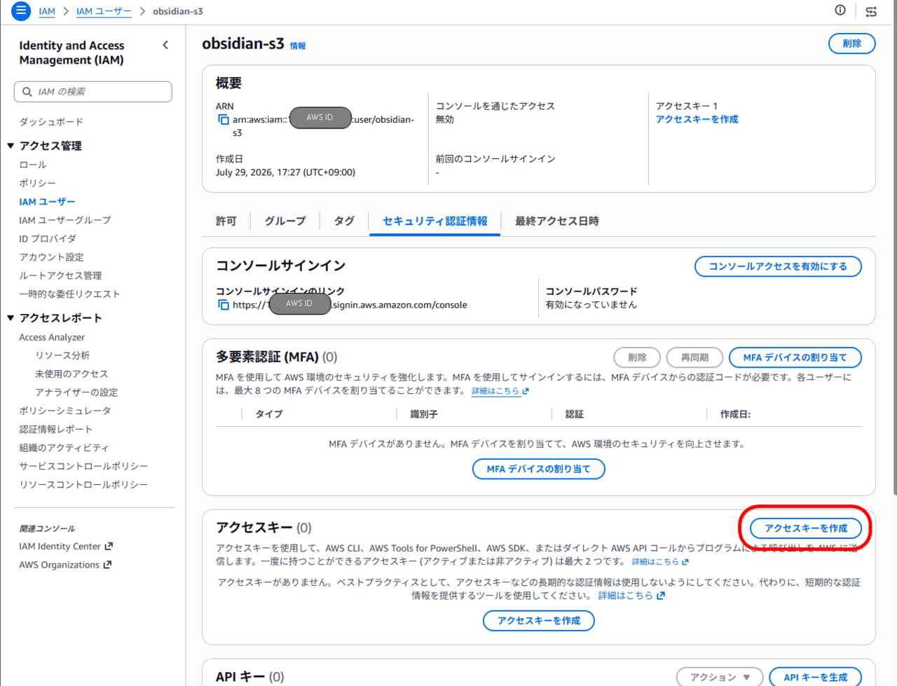Open IAM ユーザーグループ in sidebar
This screenshot has width=897, height=686.
pos(65,220)
